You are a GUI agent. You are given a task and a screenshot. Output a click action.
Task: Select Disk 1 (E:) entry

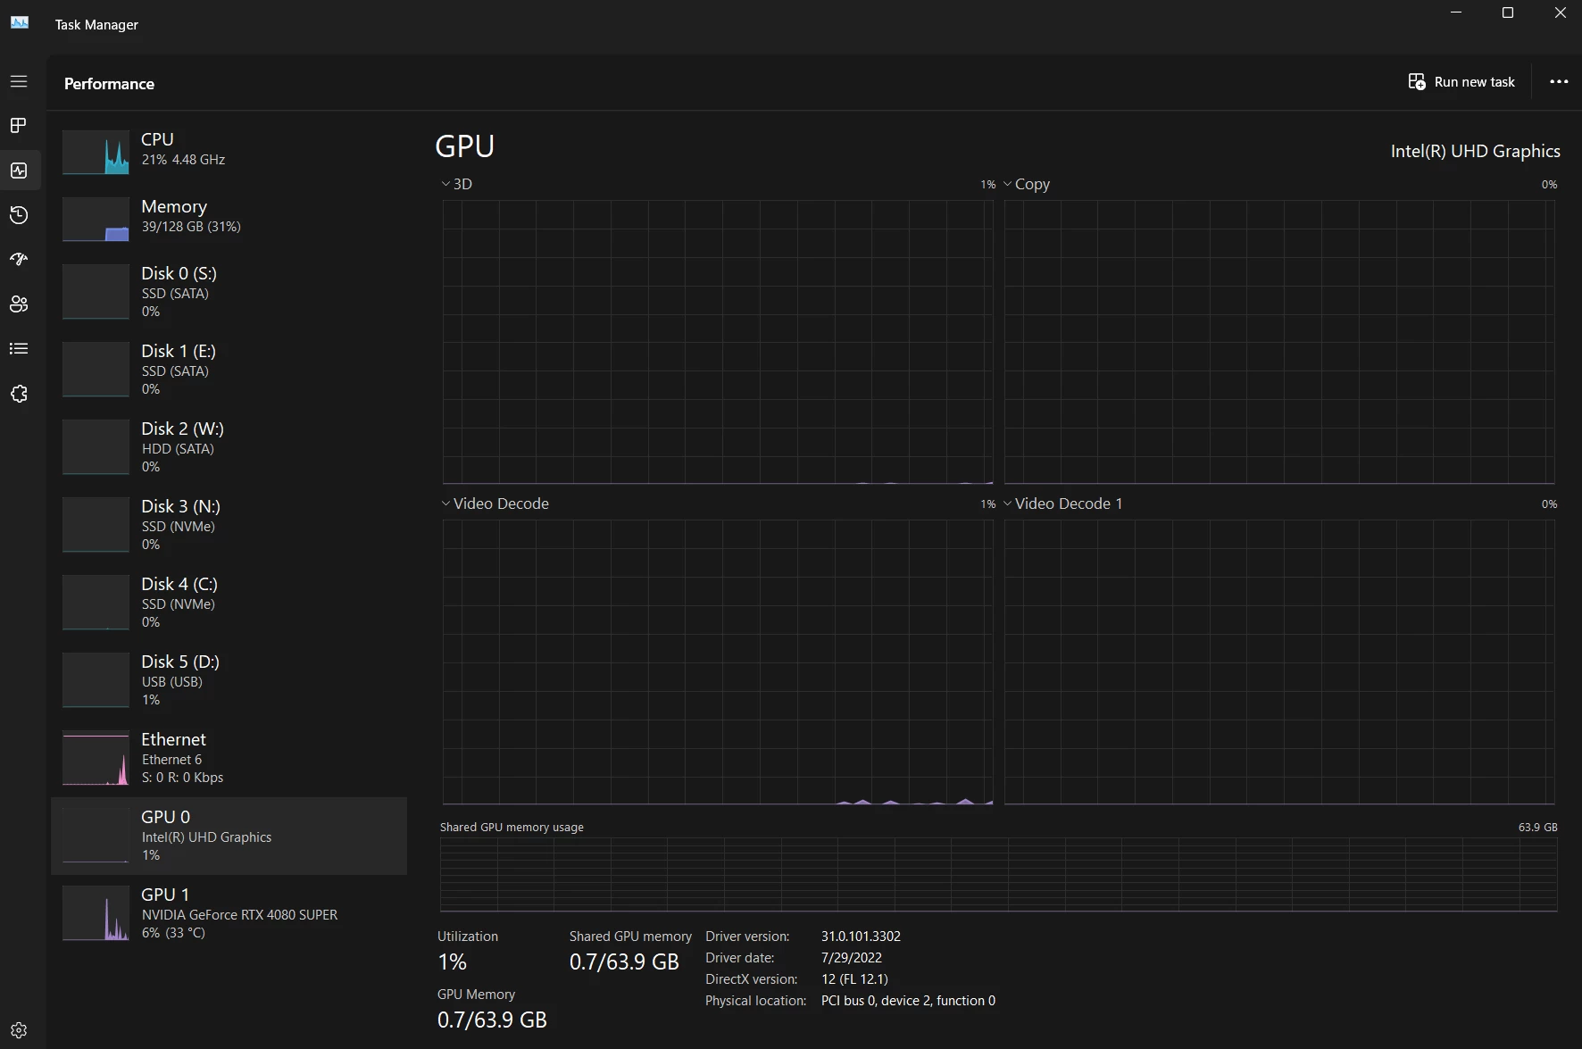tap(229, 370)
